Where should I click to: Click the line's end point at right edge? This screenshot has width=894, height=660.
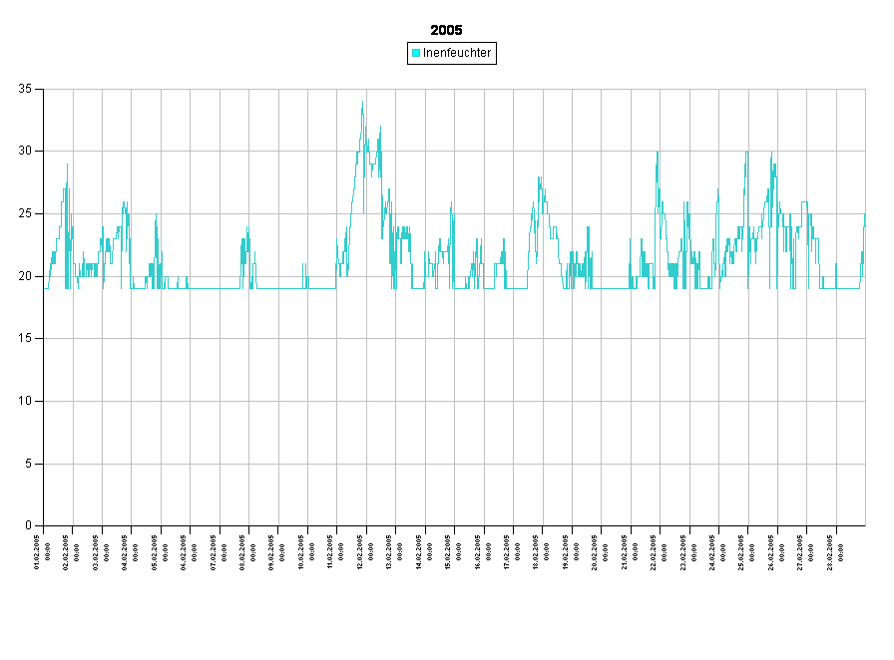pos(864,214)
